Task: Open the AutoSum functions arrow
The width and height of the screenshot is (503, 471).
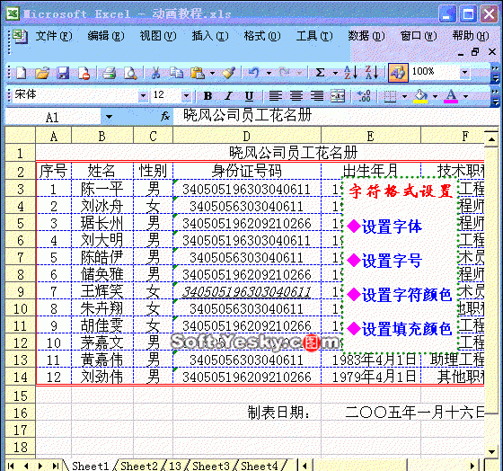Action: (x=335, y=73)
